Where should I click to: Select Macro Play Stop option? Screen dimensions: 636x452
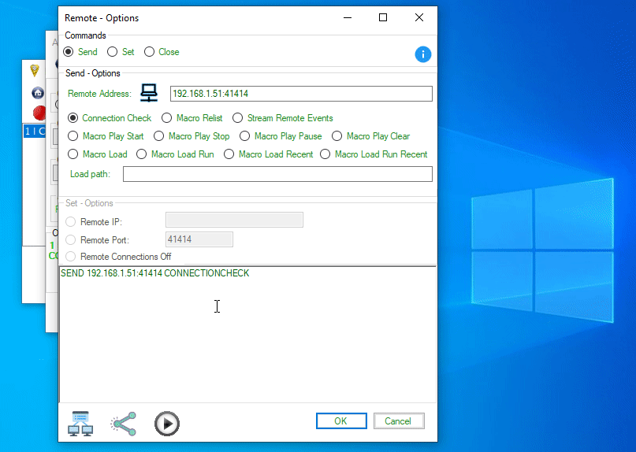tap(160, 136)
